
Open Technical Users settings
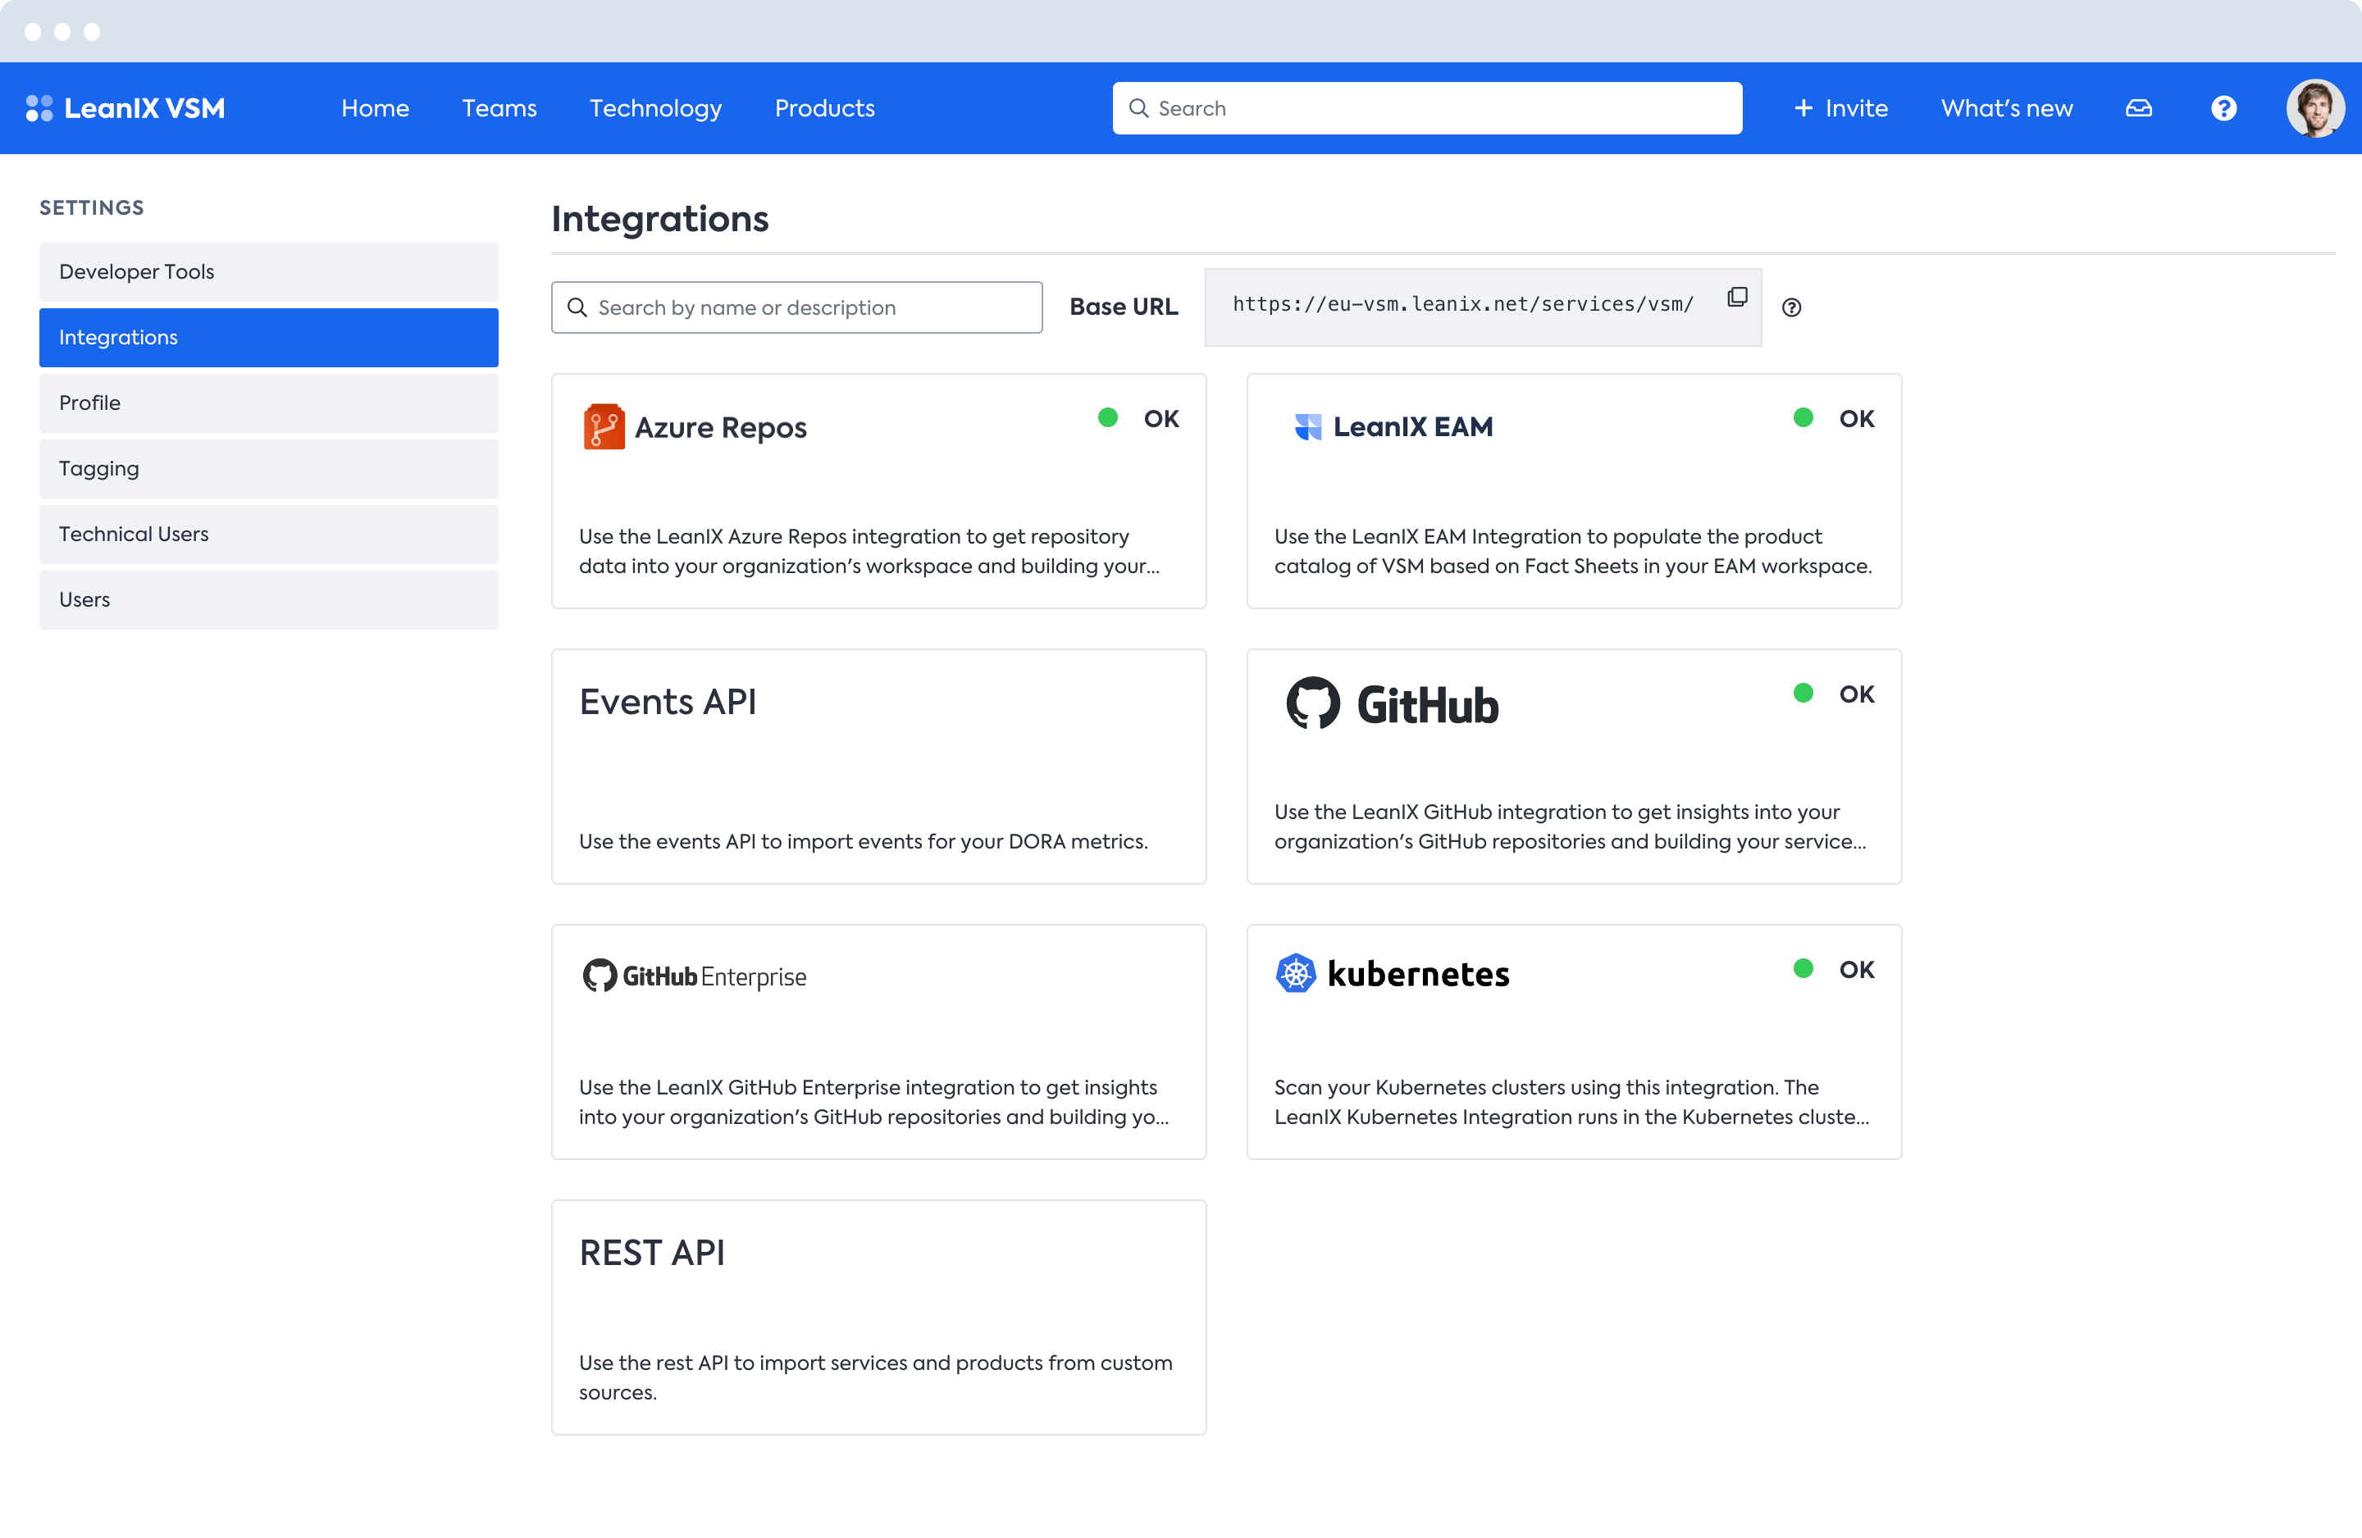point(269,534)
